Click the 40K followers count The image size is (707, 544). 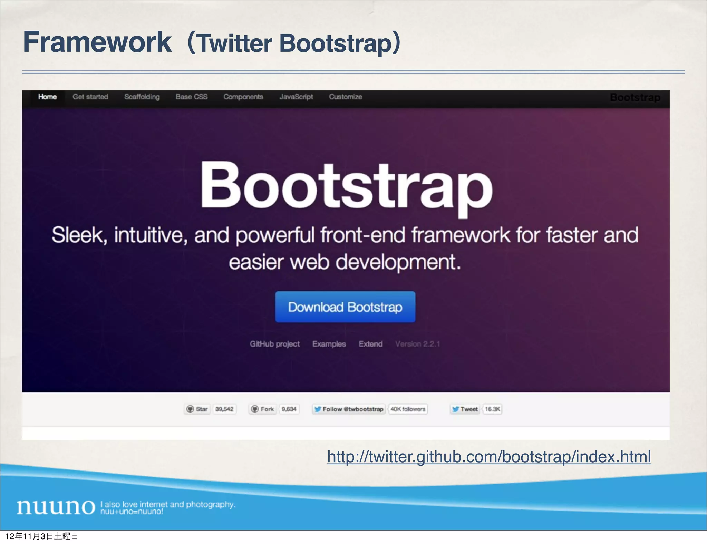point(408,409)
